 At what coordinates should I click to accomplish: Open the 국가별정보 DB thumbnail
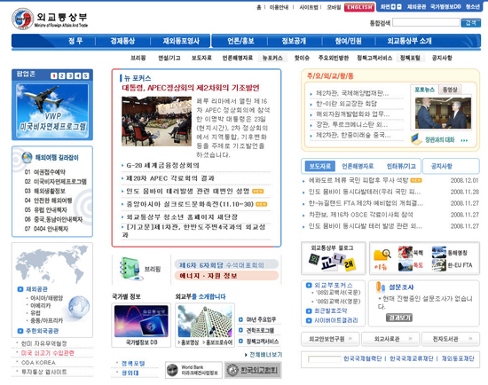click(141, 321)
